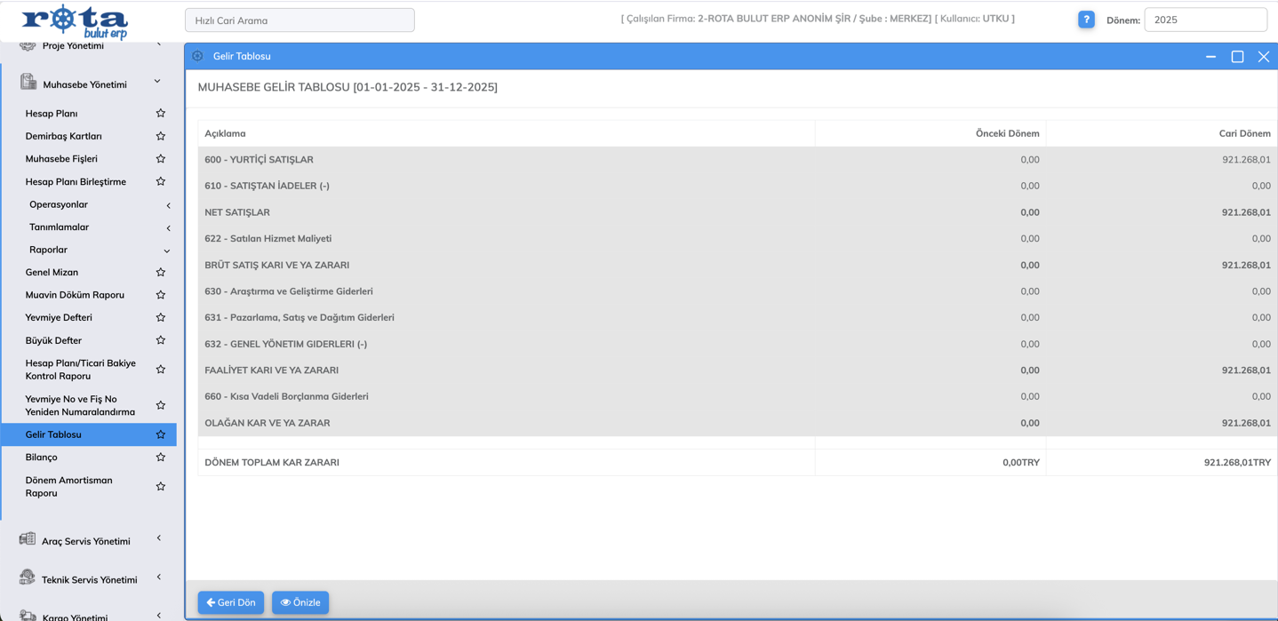Click the Gelir Tablosu window gear icon
Viewport: 1278px width, 621px height.
(198, 56)
